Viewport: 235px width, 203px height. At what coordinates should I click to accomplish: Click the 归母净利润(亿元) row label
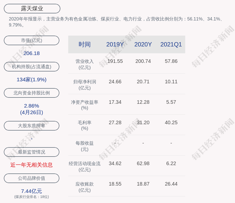coord(85,85)
